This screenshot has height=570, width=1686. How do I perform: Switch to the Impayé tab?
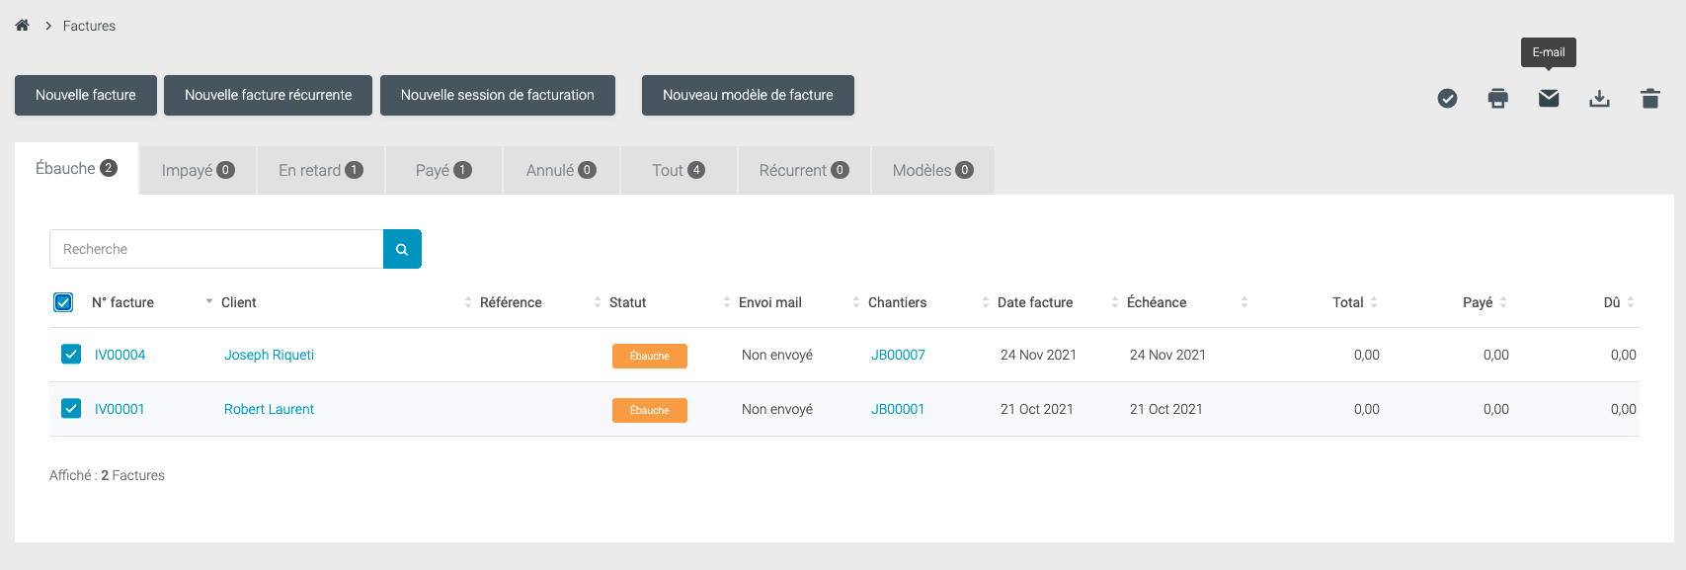pyautogui.click(x=198, y=170)
